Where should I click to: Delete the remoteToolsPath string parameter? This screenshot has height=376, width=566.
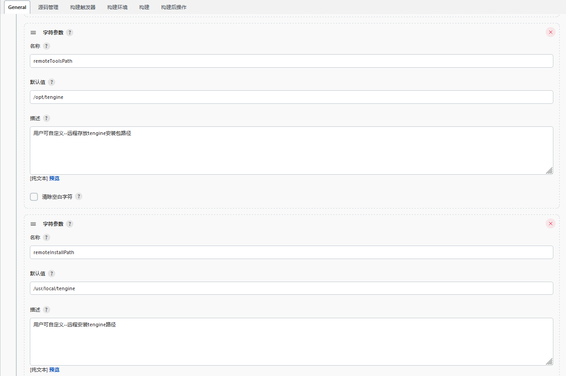coord(550,32)
